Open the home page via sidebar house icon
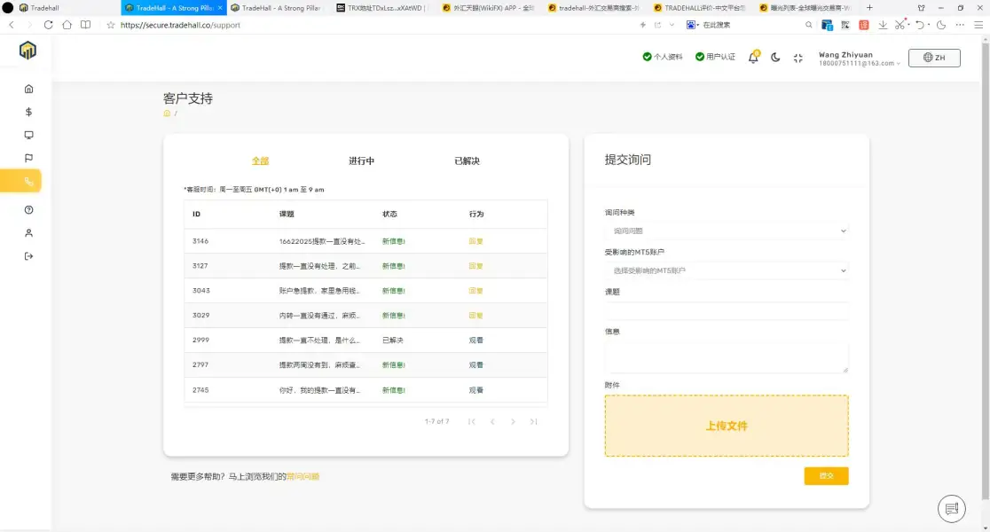 (x=27, y=89)
